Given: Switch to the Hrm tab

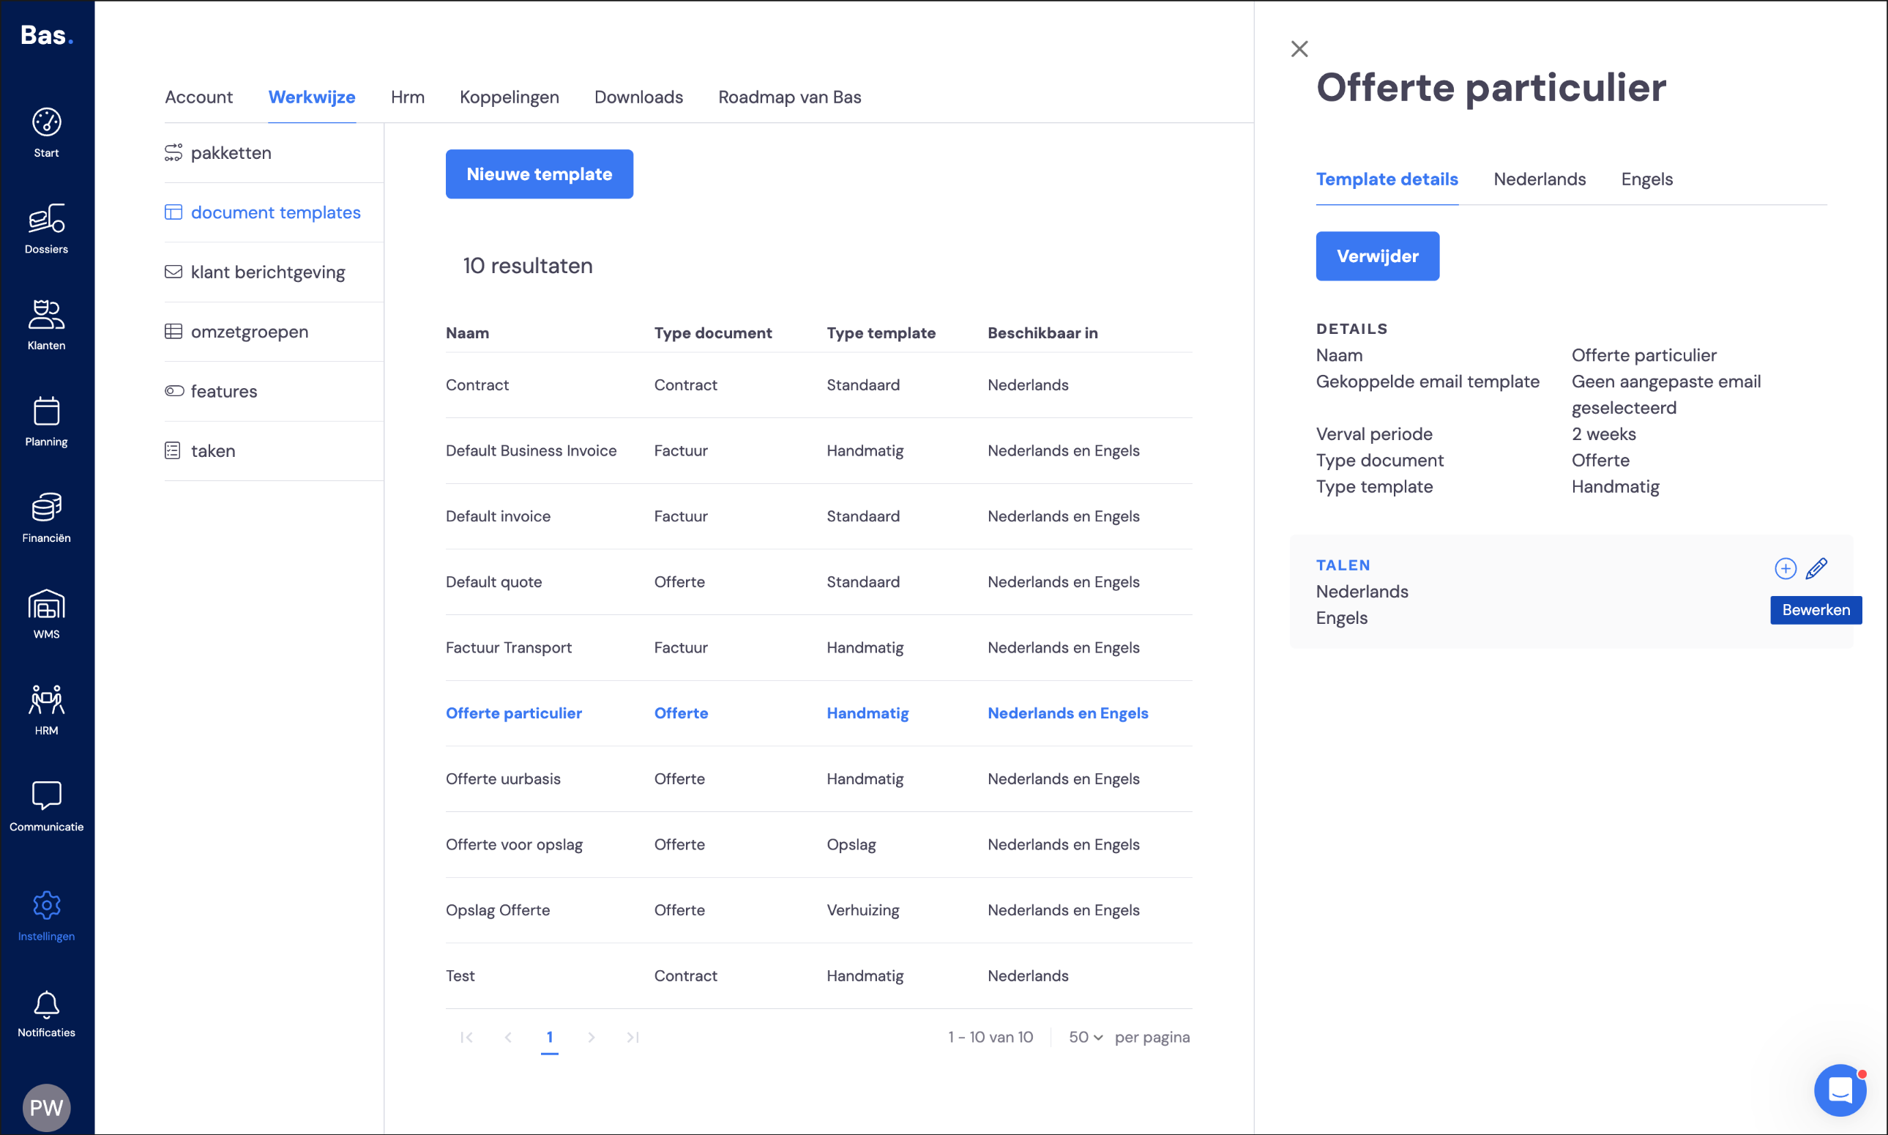Looking at the screenshot, I should click(408, 97).
